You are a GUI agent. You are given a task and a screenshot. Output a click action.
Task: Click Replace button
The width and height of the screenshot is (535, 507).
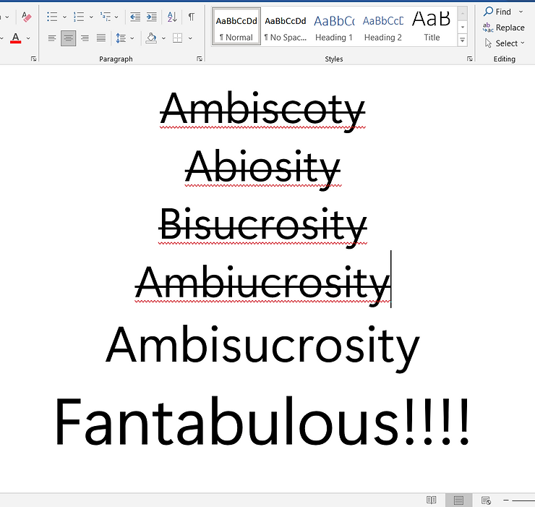(504, 27)
